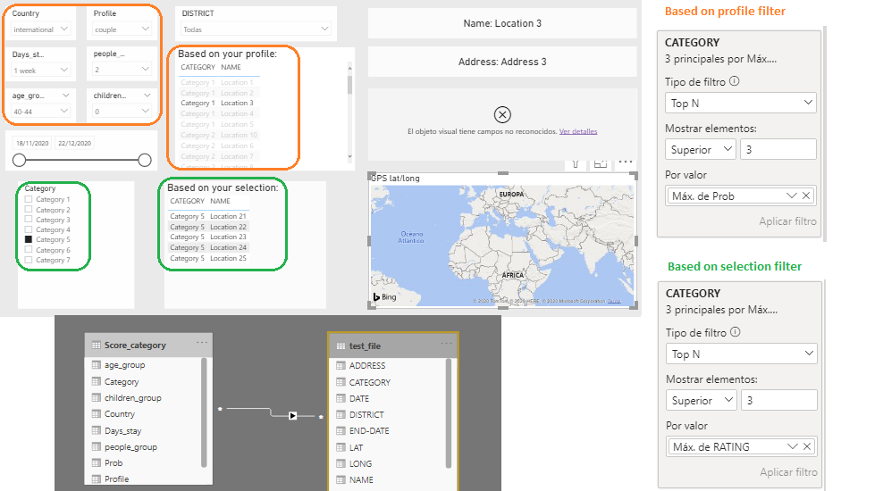883x491 pixels.
Task: Click Aplicar filtro in selection filter card
Action: (788, 472)
